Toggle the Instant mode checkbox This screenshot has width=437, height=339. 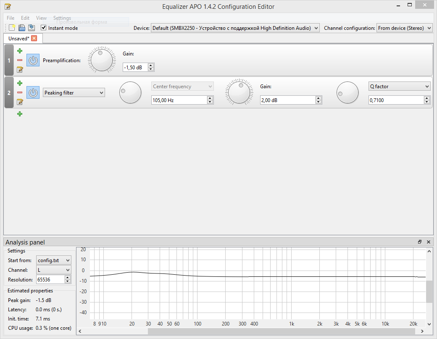[x=43, y=28]
